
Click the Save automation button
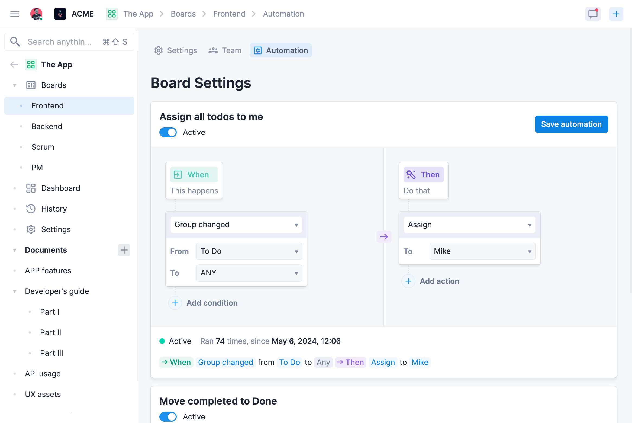(x=571, y=124)
